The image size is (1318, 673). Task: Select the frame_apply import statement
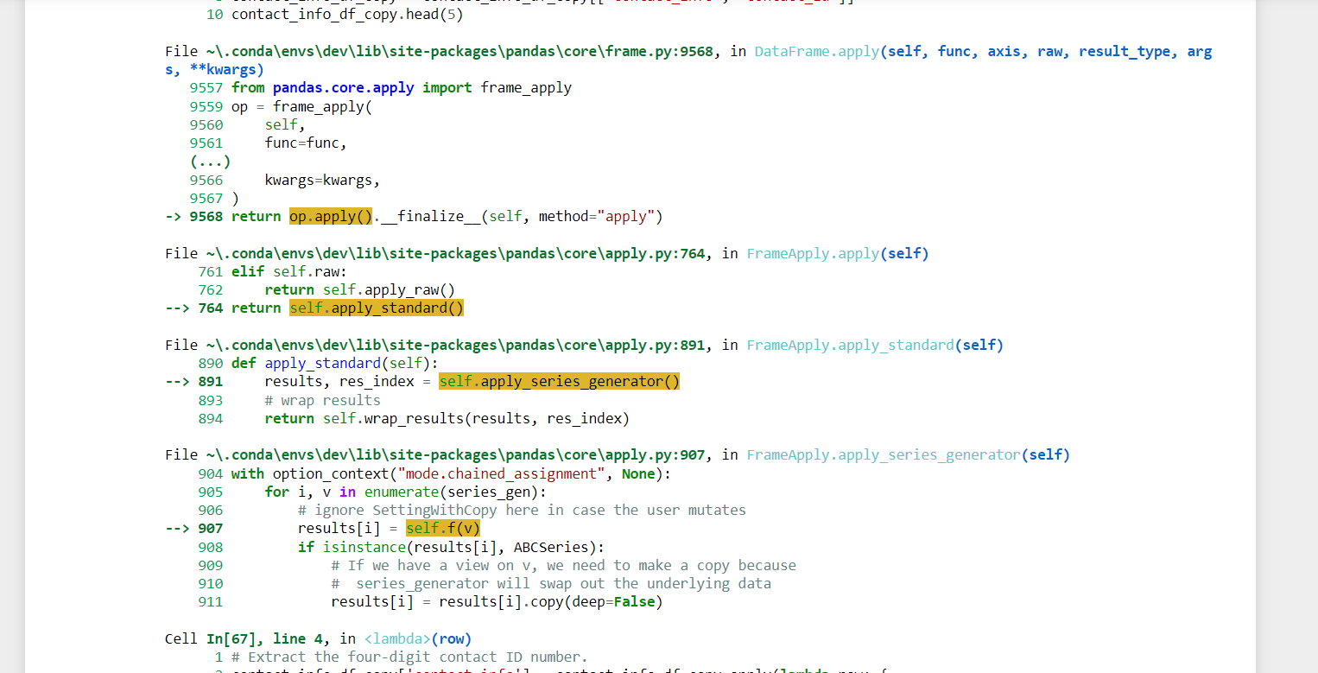(402, 87)
